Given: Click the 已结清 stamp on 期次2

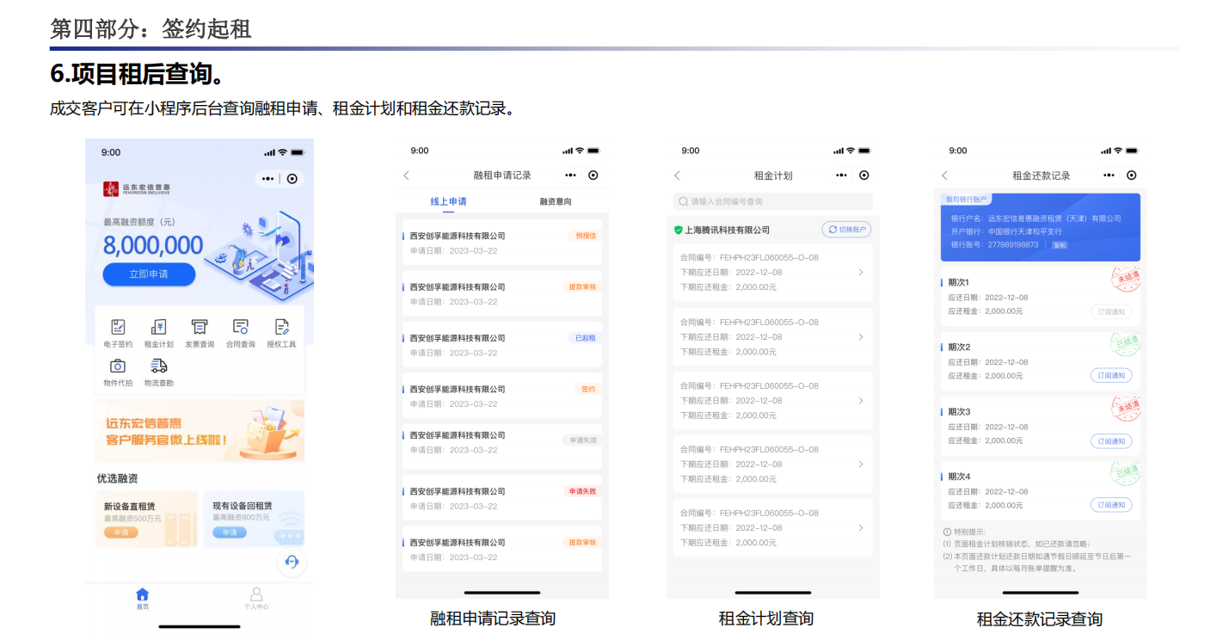Looking at the screenshot, I should [1125, 344].
